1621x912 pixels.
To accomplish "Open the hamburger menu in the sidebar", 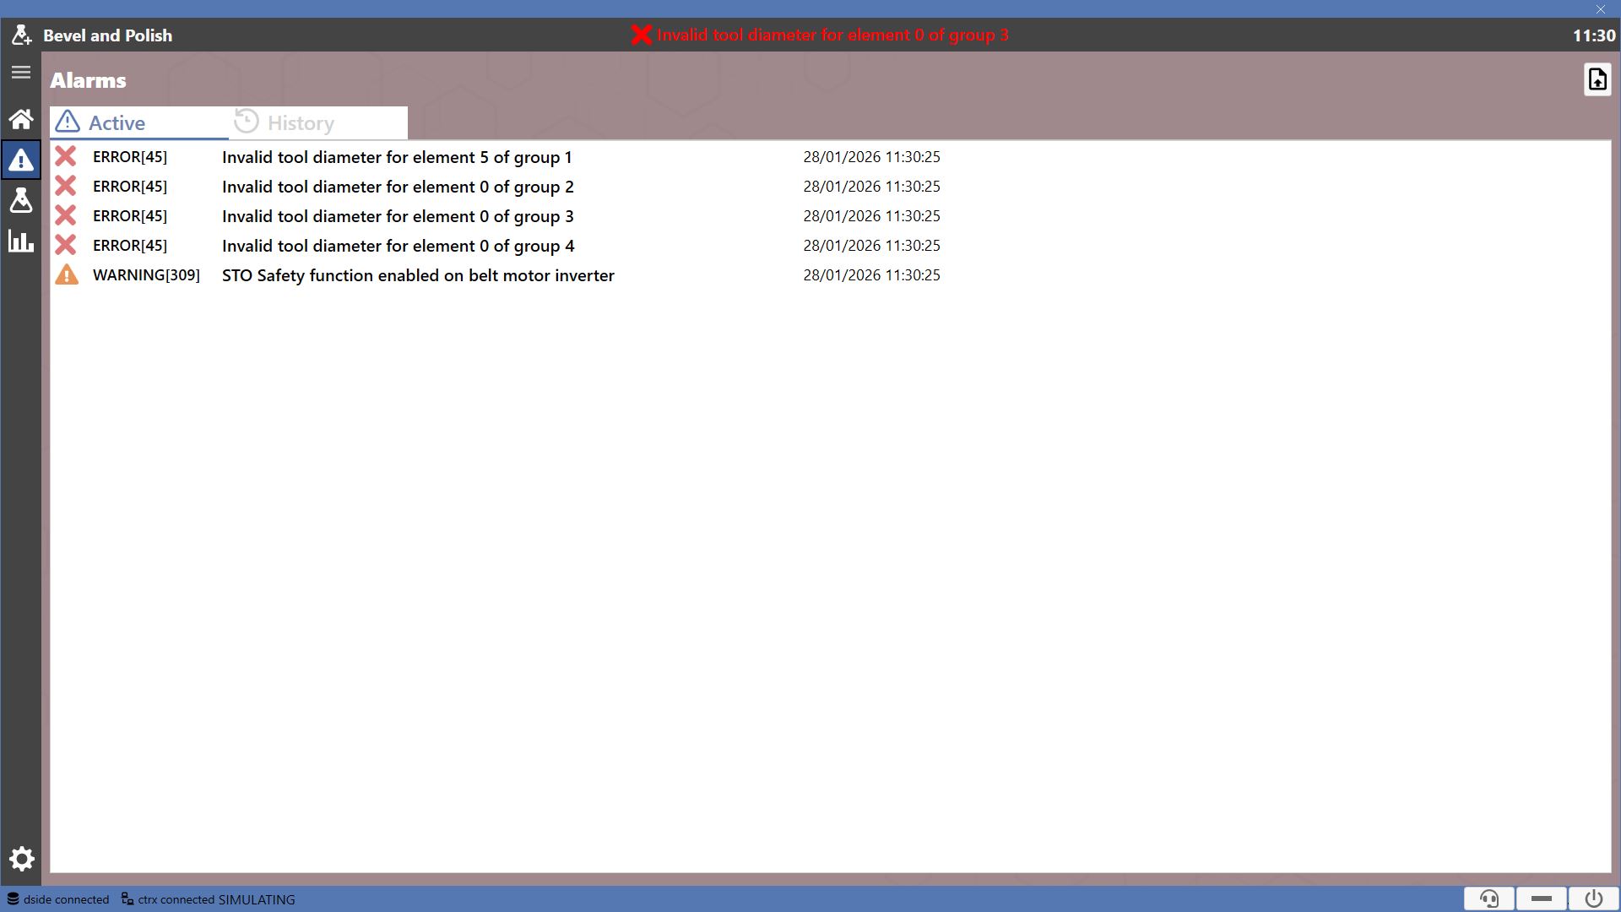I will (x=21, y=73).
